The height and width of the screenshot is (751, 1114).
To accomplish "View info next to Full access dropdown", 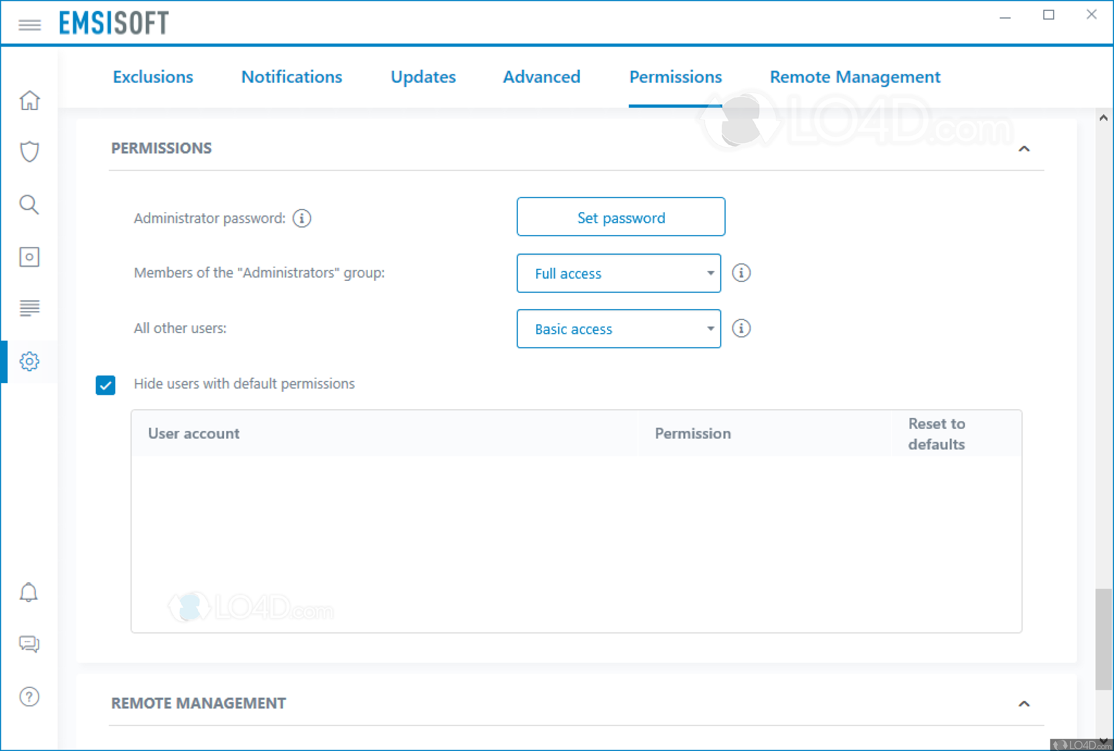I will (741, 273).
